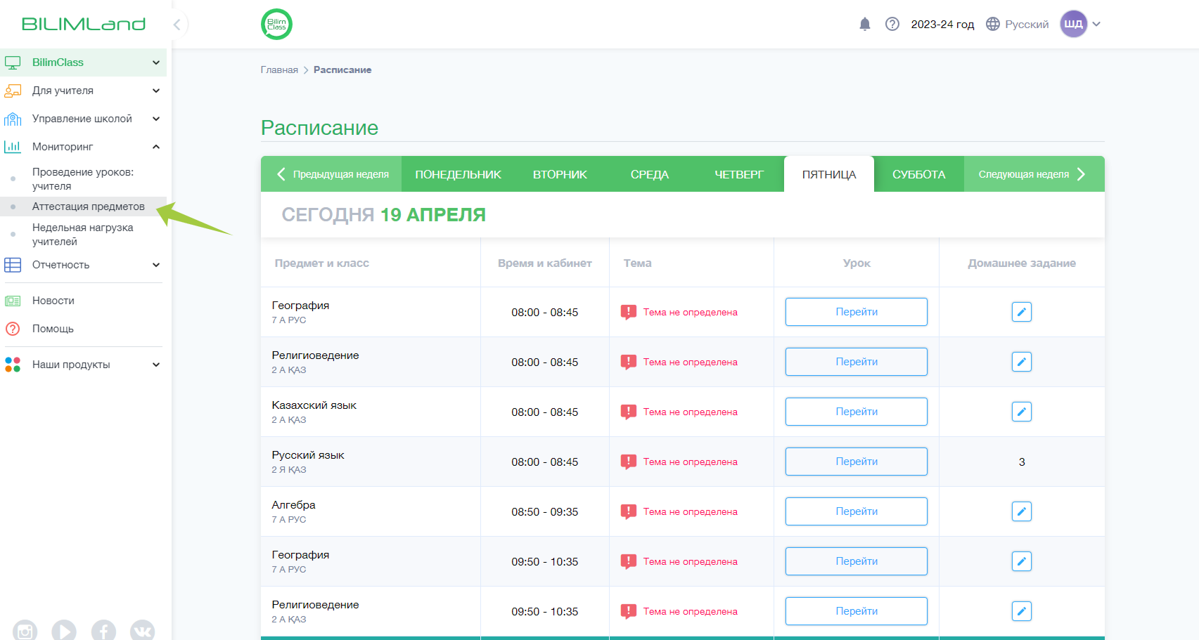Edit homework for Алгебра lesson
The width and height of the screenshot is (1199, 640).
point(1021,511)
